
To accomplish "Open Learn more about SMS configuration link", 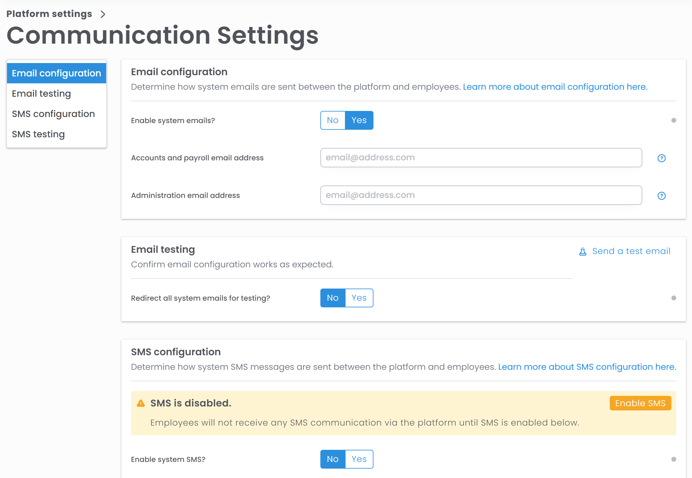I will click(587, 367).
